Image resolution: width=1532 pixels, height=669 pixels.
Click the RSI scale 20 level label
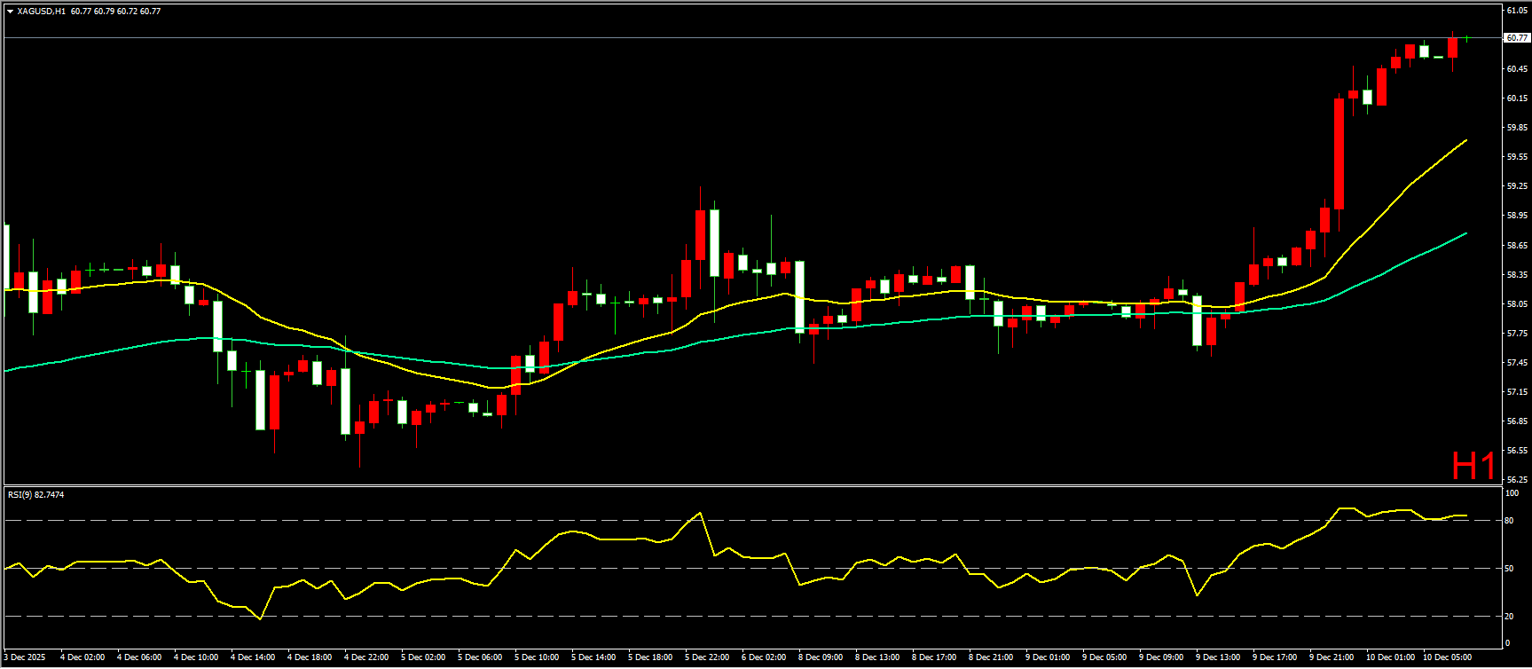coord(1509,617)
